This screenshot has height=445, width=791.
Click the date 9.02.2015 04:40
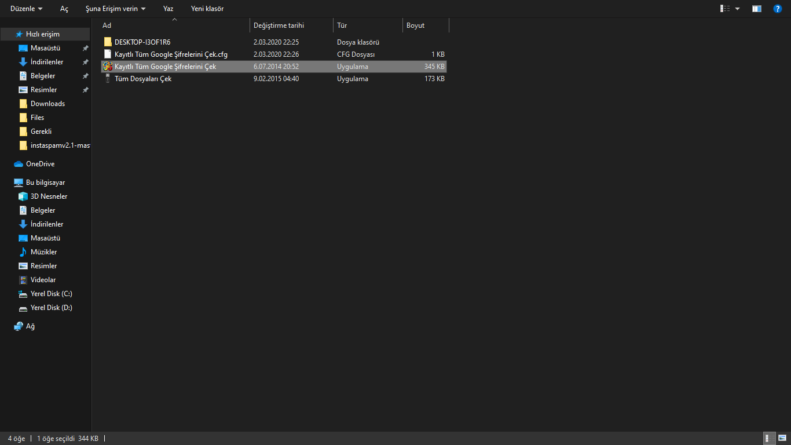click(x=276, y=79)
